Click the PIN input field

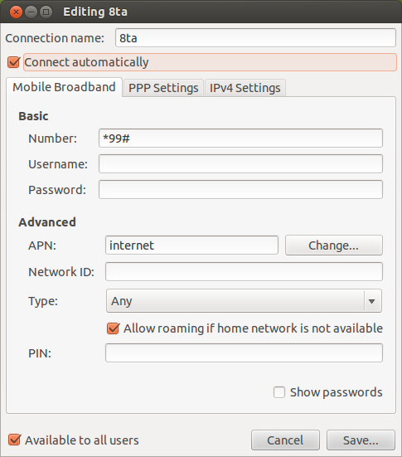[244, 353]
